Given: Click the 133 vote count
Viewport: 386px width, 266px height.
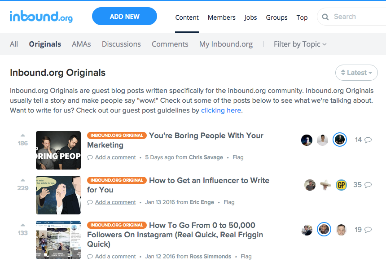Looking at the screenshot, I should click(22, 233).
